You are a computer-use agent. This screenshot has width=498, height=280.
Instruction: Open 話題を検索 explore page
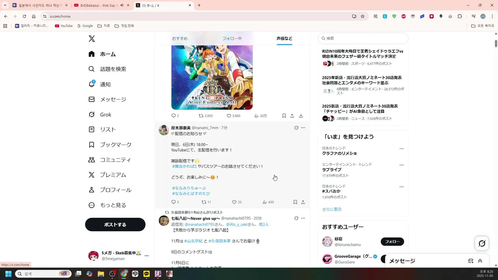(x=107, y=69)
